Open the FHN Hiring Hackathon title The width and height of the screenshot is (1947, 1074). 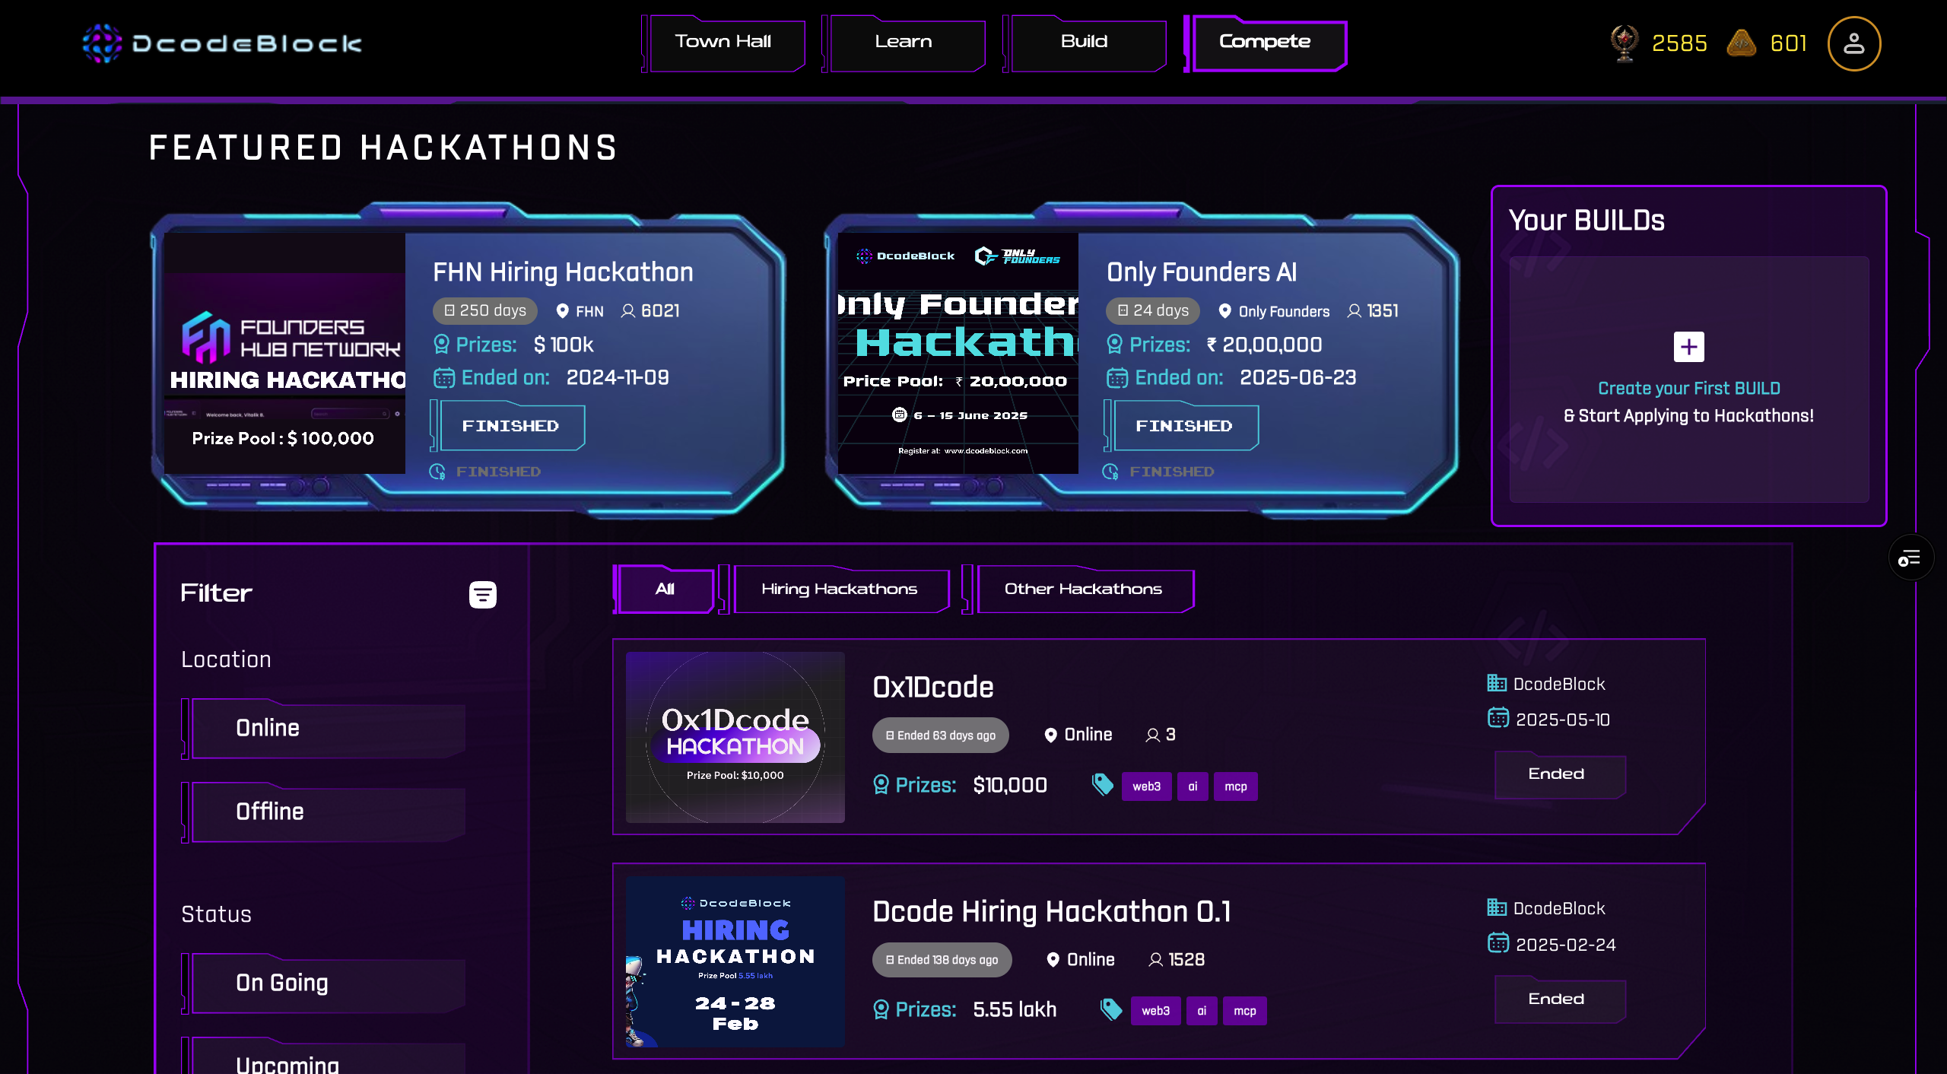(x=563, y=272)
